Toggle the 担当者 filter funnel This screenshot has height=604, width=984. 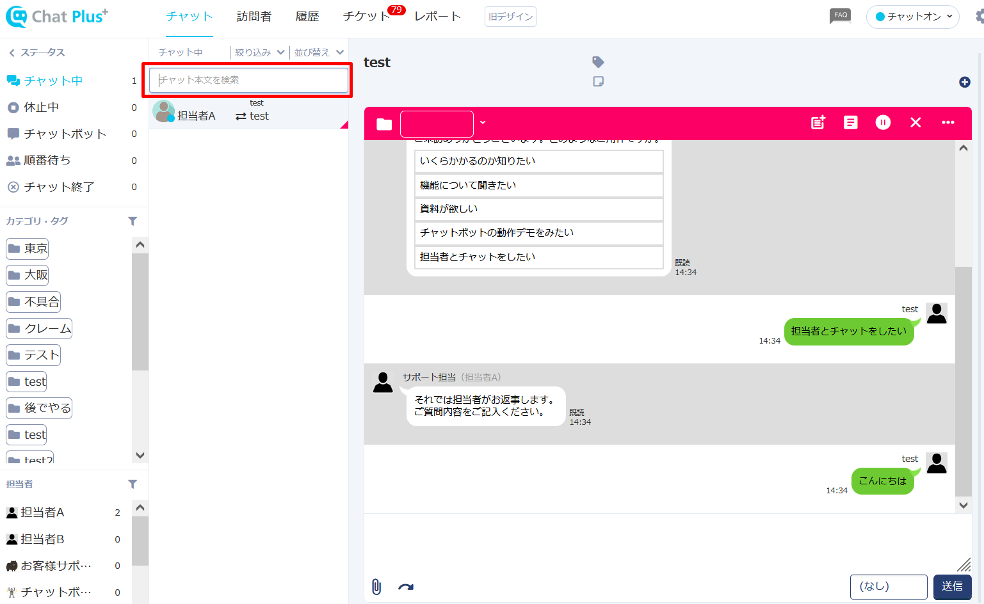point(133,484)
